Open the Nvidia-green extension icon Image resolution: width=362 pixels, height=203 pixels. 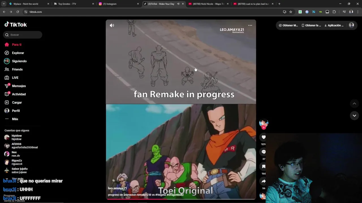320,12
